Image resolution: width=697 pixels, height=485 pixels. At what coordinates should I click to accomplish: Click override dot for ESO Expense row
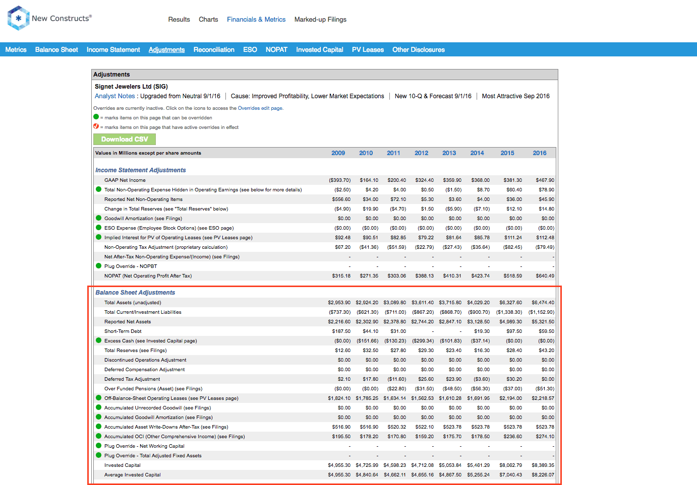(x=98, y=228)
